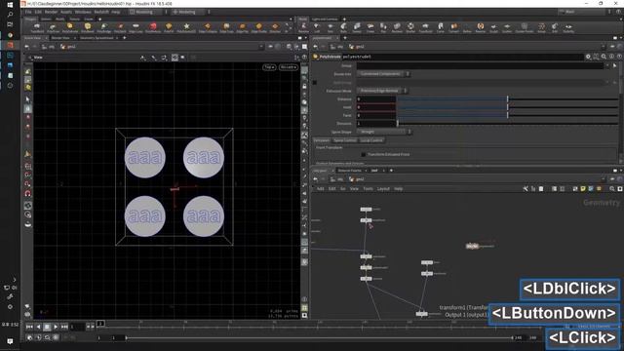The image size is (624, 351).
Task: Select the Sculpt shelf tool
Action: [493, 27]
